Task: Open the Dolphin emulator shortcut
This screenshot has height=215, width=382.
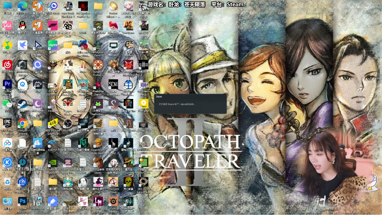Action: pyautogui.click(x=53, y=143)
